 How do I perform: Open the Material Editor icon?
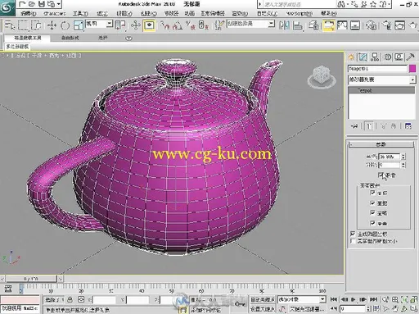[x=371, y=25]
